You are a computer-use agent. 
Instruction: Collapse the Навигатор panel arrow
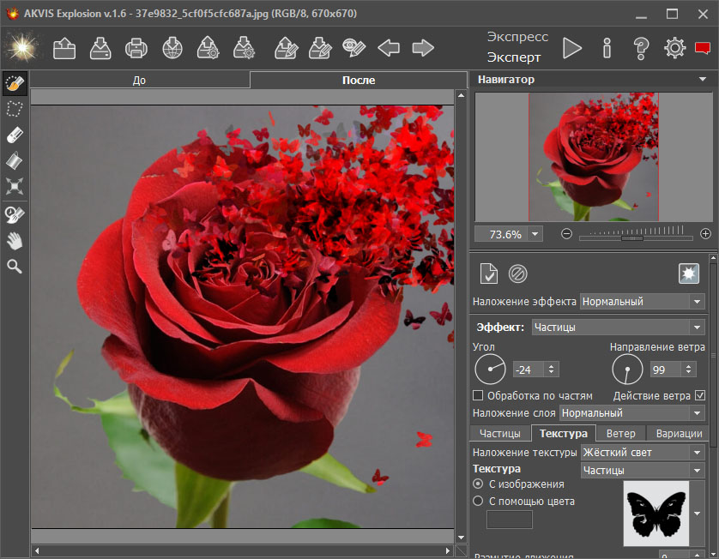(702, 79)
